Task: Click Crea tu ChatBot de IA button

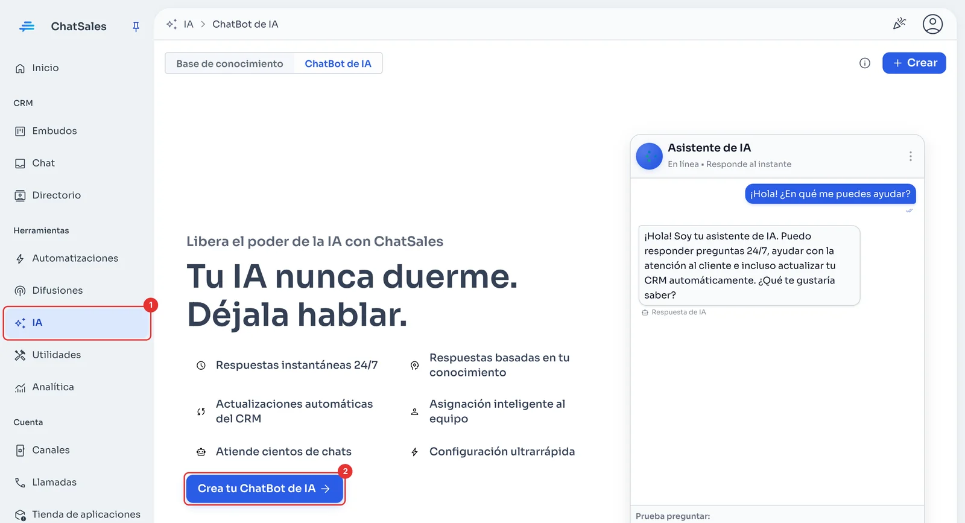Action: coord(265,489)
